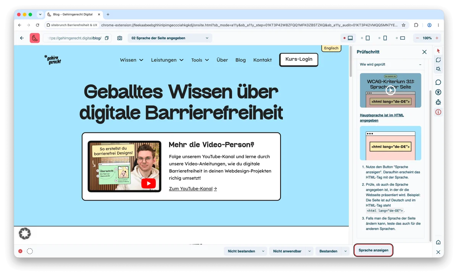Reload the page in Chrome
Image resolution: width=458 pixels, height=276 pixels.
pyautogui.click(x=37, y=25)
